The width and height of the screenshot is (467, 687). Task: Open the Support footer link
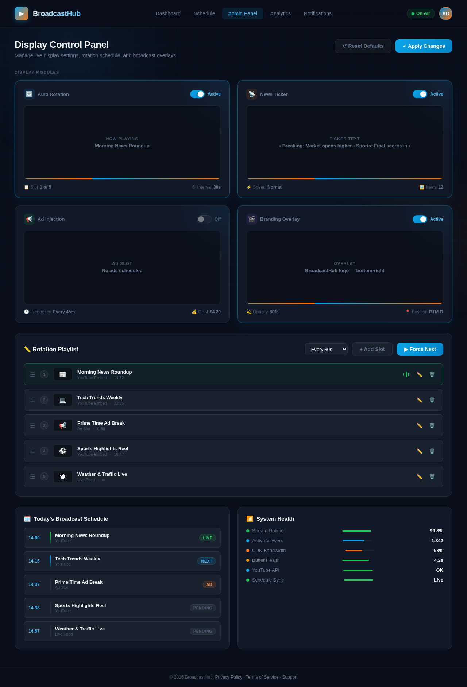(290, 677)
